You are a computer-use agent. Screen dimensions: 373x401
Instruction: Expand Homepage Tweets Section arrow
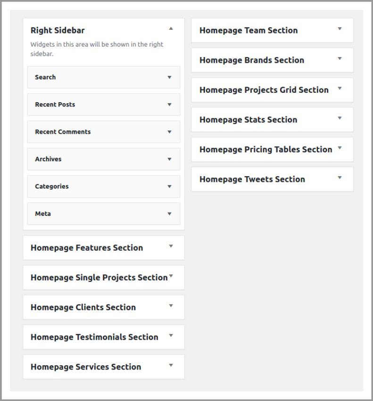pos(340,178)
